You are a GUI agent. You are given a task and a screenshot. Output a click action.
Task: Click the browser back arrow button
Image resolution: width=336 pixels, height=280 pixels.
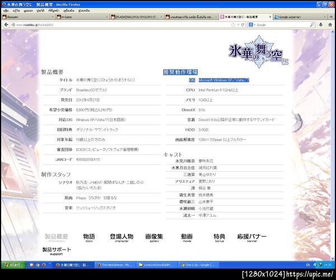click(6, 25)
